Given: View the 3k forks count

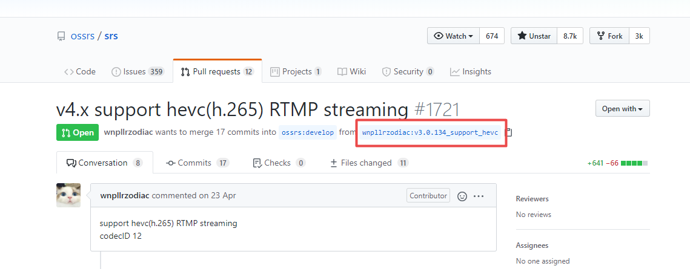Looking at the screenshot, I should tap(639, 36).
